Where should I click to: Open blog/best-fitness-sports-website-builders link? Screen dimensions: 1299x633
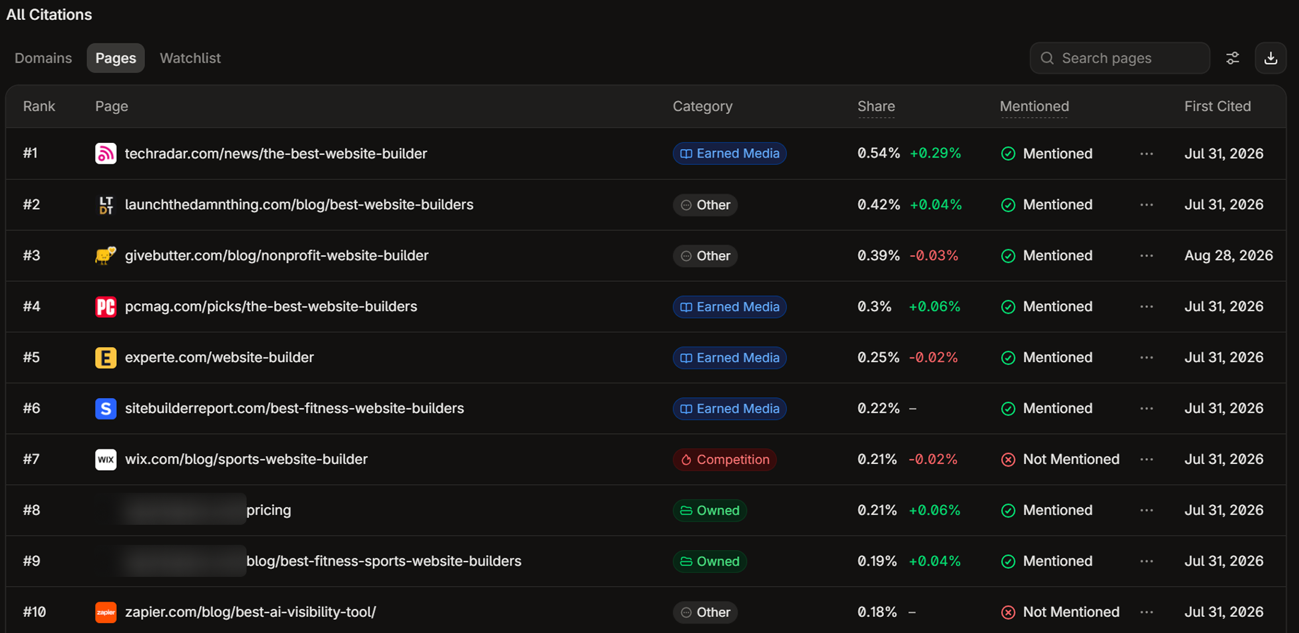(384, 561)
